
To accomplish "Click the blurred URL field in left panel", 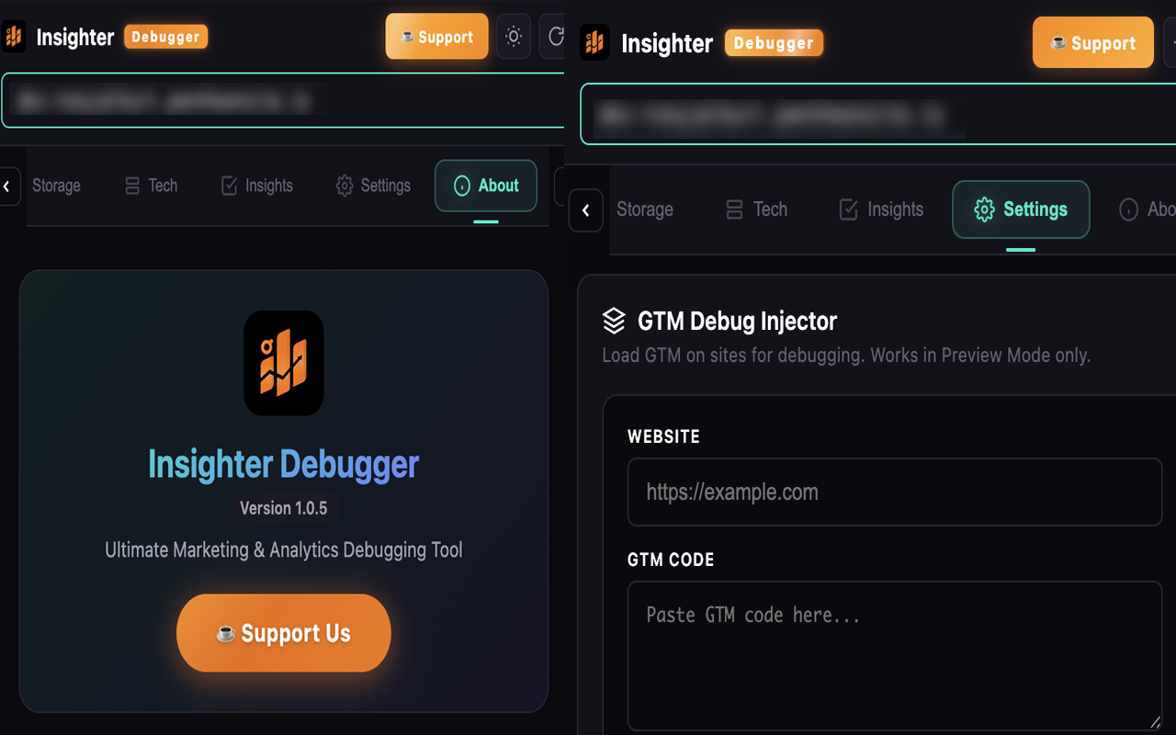I will point(283,100).
